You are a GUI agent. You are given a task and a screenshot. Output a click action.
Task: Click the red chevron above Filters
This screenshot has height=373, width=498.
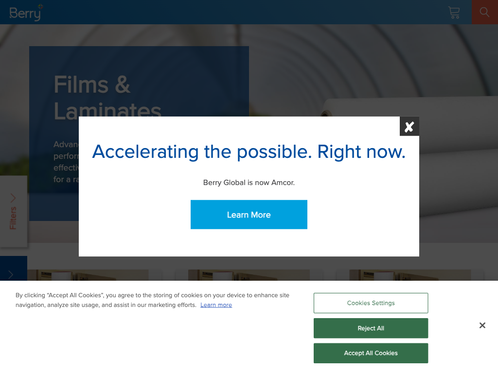(13, 198)
